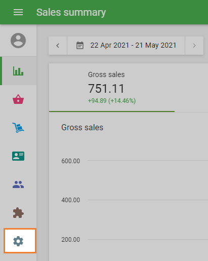Viewport: 208px width, 261px height.
Task: Go to previous date period arrow
Action: (58, 46)
